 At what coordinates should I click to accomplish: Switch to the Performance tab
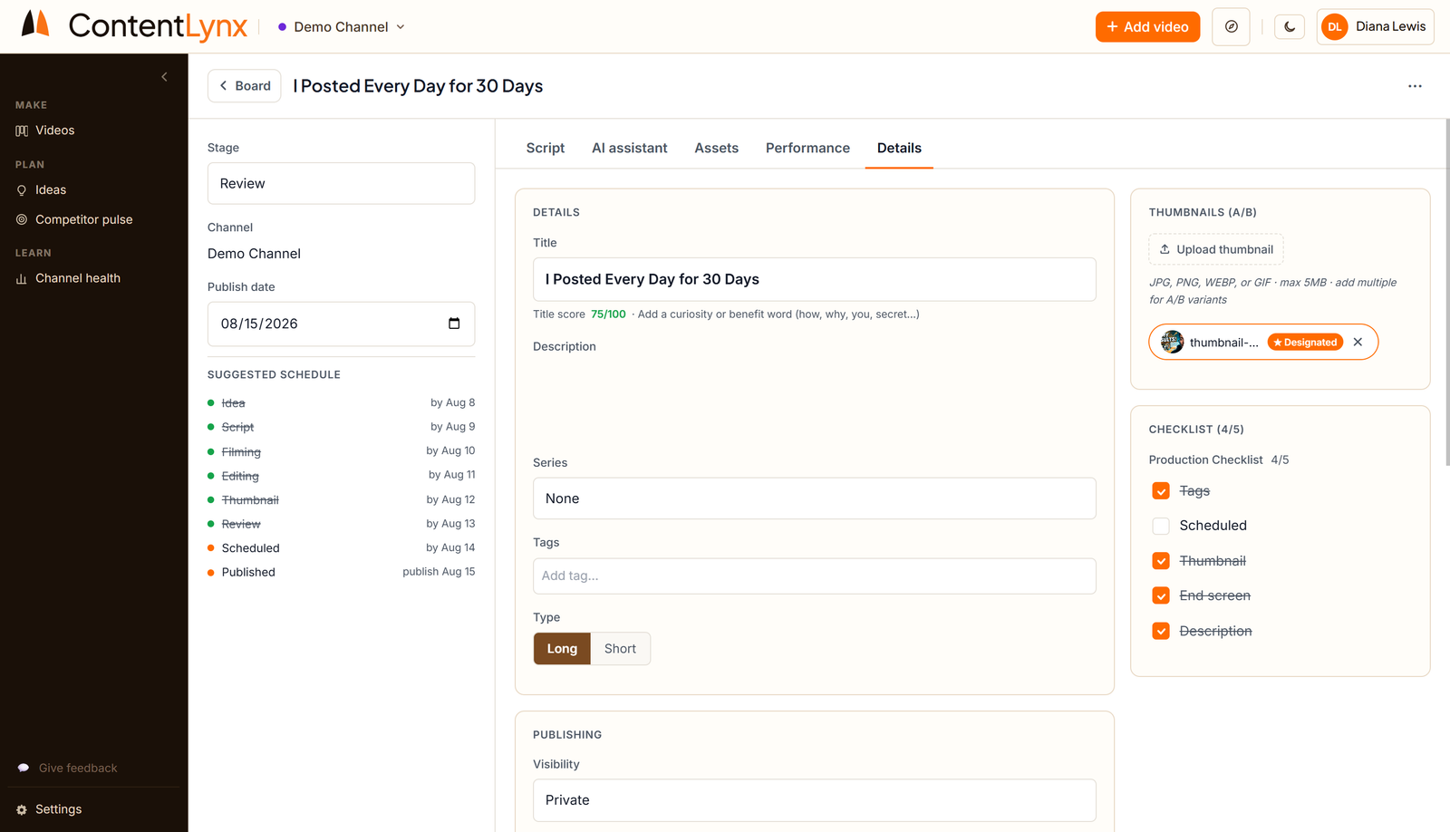[x=807, y=148]
